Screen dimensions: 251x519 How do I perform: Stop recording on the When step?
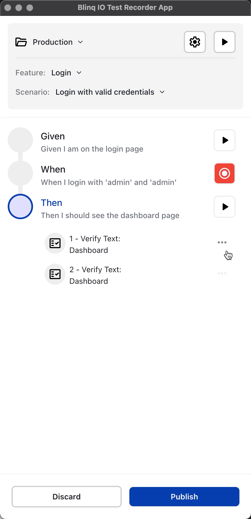point(225,173)
